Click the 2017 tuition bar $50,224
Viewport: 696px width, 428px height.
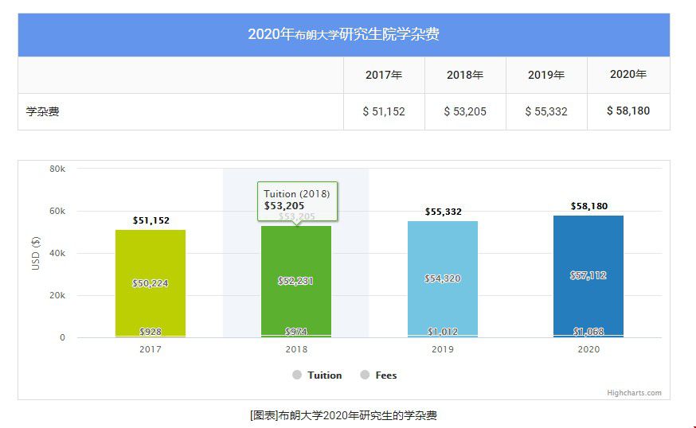[x=151, y=282]
